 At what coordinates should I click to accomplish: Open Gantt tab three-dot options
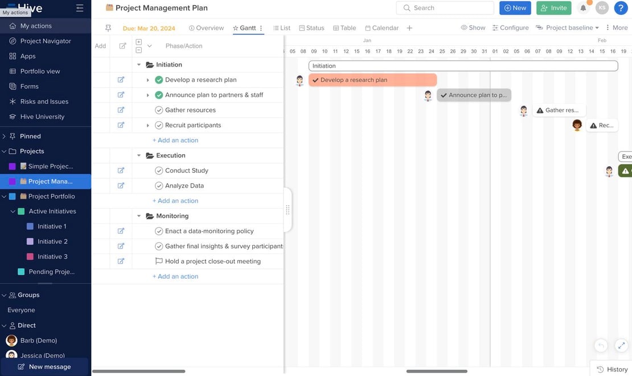point(261,28)
